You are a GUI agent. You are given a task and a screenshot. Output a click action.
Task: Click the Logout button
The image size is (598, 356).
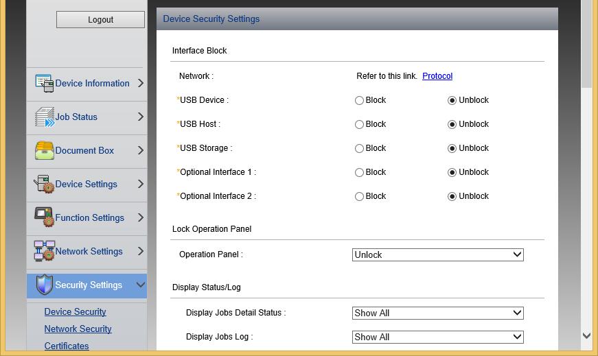pos(100,19)
